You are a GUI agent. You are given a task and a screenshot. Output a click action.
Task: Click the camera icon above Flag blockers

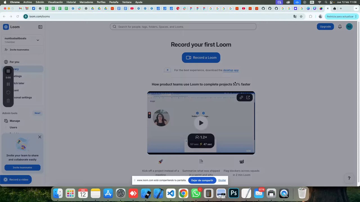tap(242, 161)
